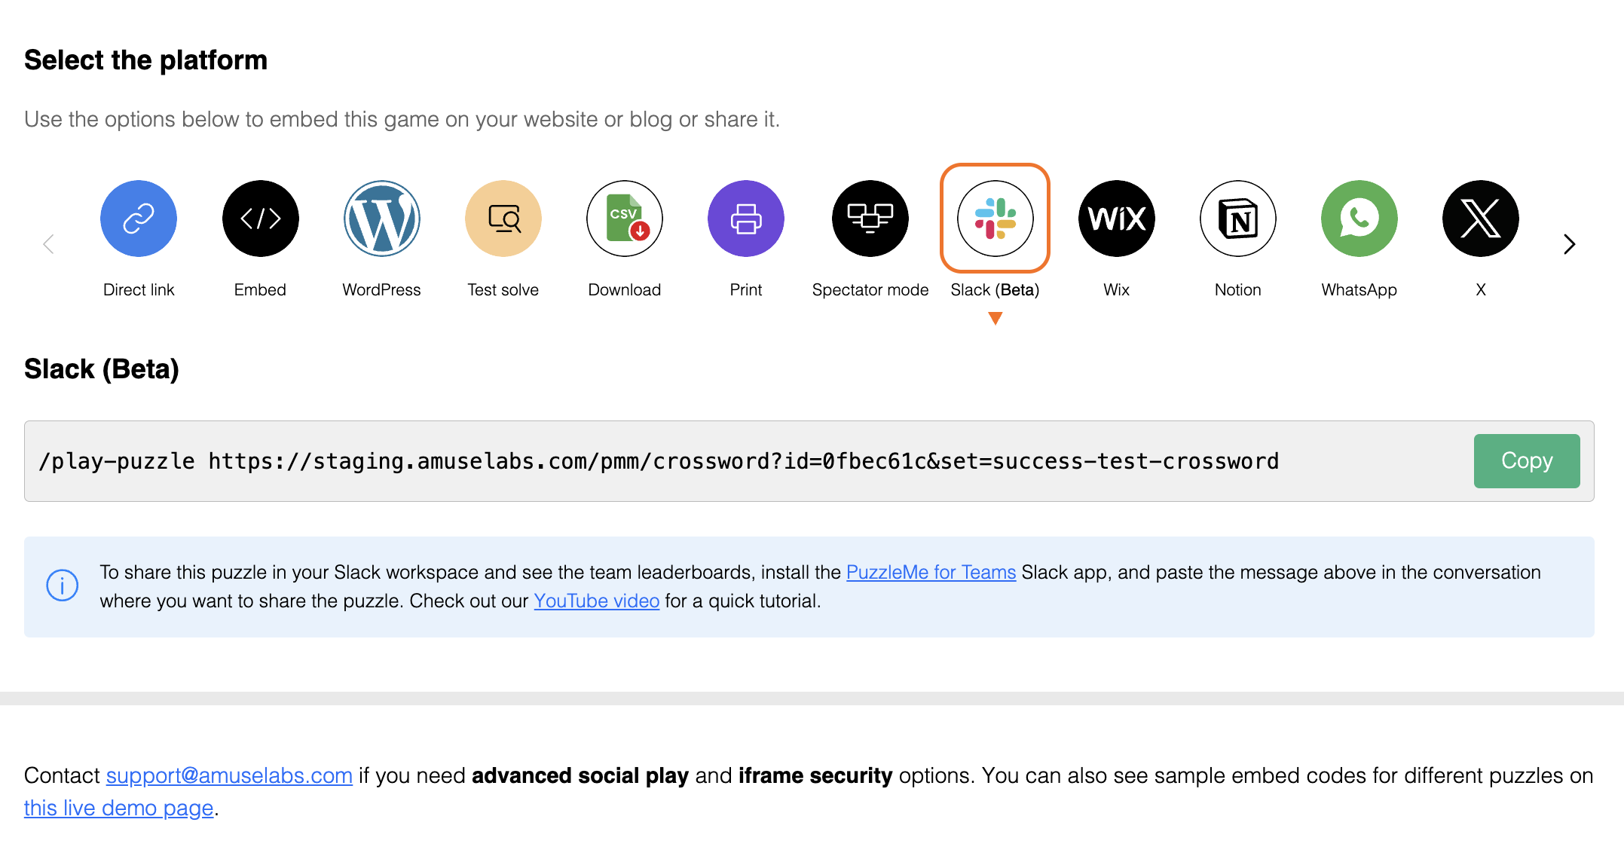Viewport: 1624px width, 856px height.
Task: Click the "Test solve" label text
Action: 503,290
